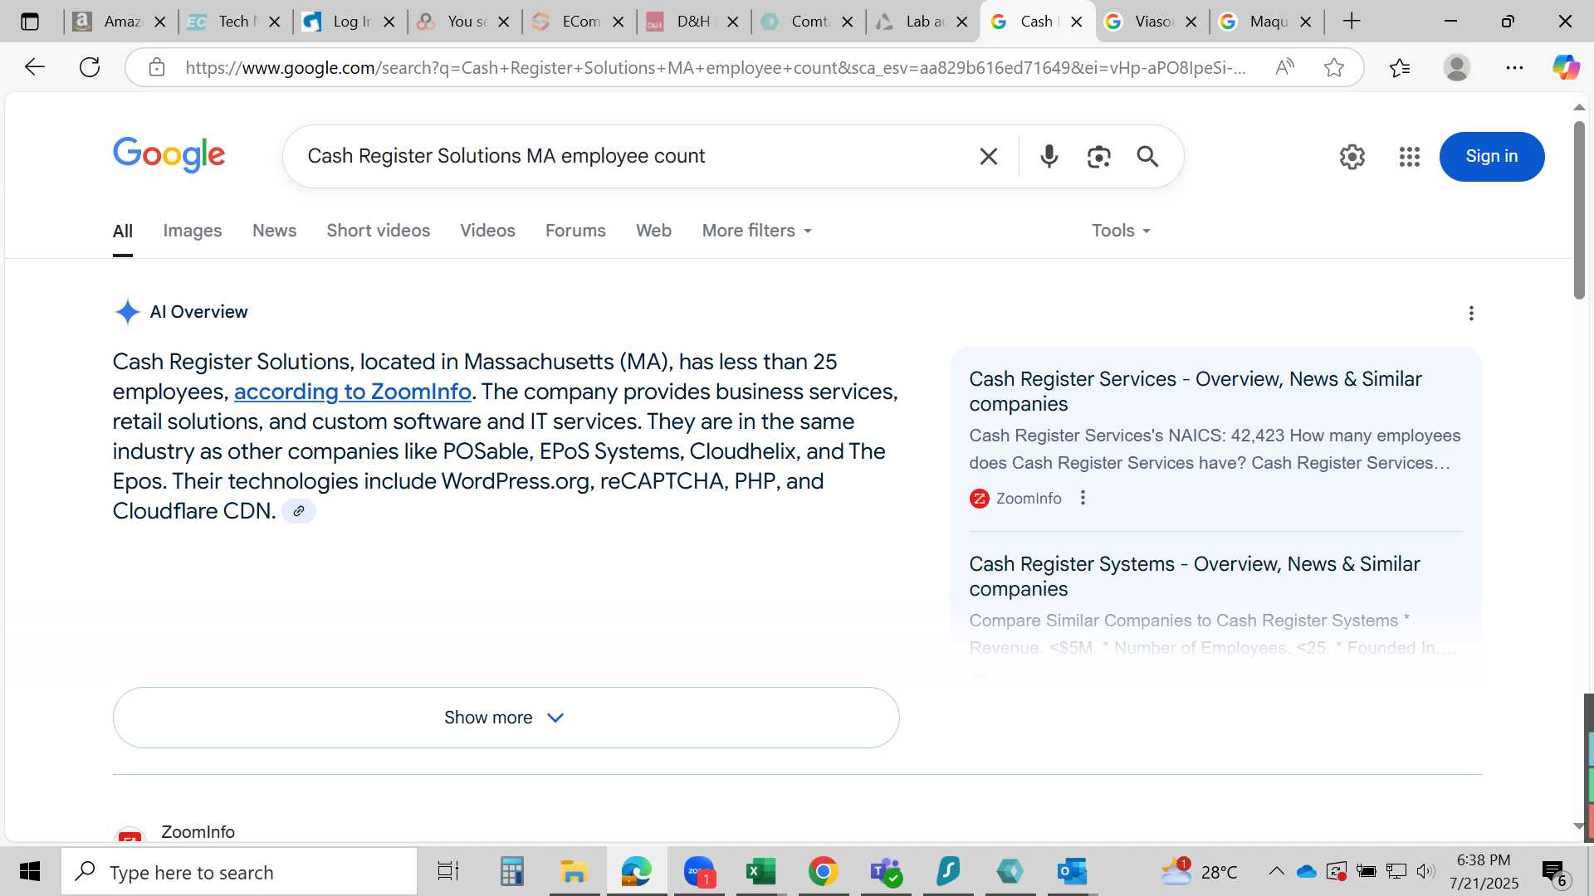Open the Google apps grid

pos(1409,156)
